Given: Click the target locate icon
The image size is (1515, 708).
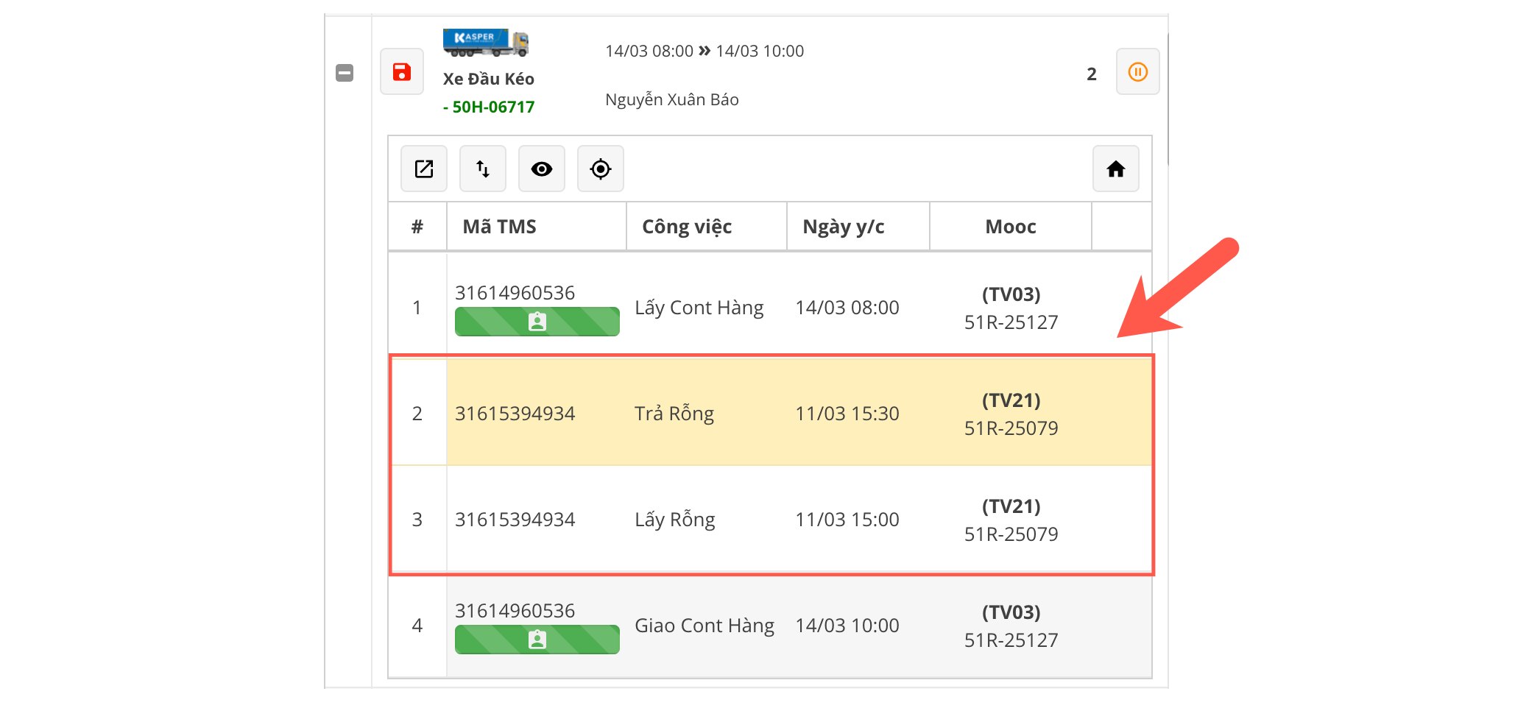Looking at the screenshot, I should 601,169.
